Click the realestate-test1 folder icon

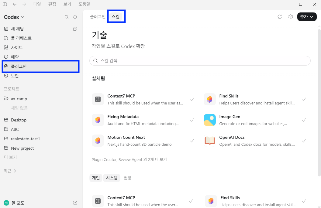[x=6, y=139]
